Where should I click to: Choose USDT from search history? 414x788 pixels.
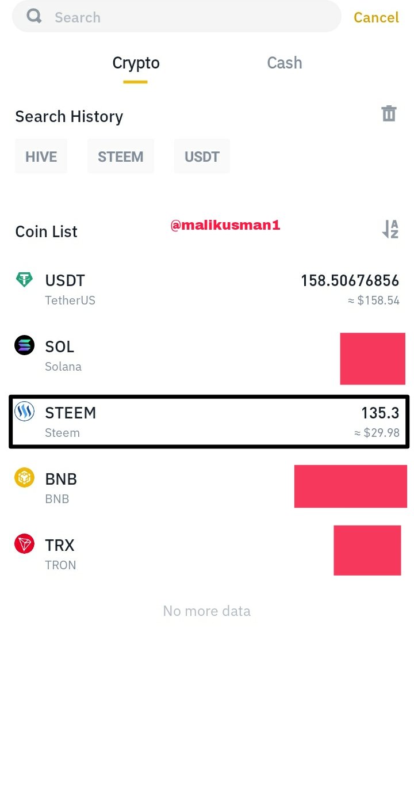coord(202,156)
